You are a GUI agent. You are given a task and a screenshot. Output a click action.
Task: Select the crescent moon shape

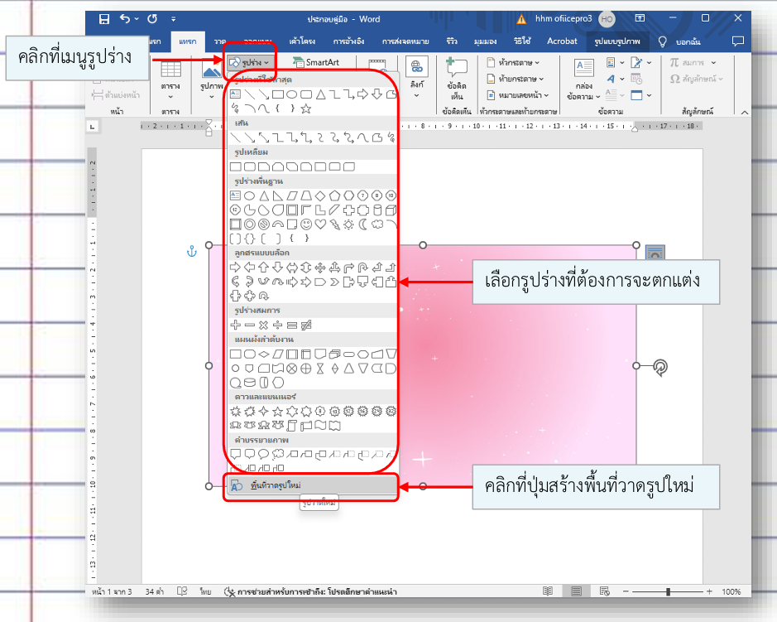click(x=362, y=224)
